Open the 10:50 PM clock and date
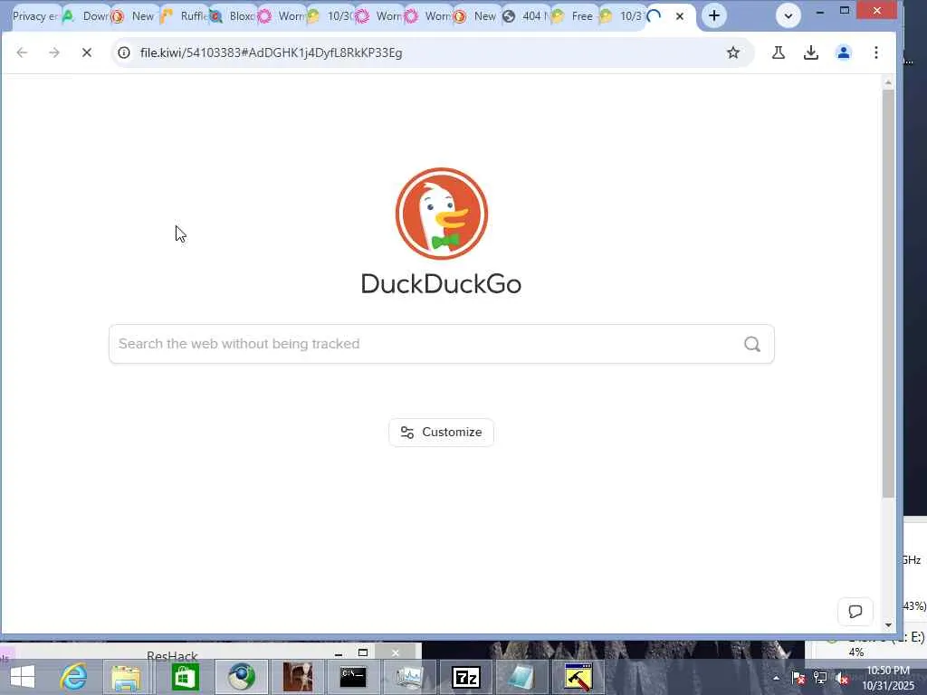Viewport: 927px width, 695px height. point(888,678)
